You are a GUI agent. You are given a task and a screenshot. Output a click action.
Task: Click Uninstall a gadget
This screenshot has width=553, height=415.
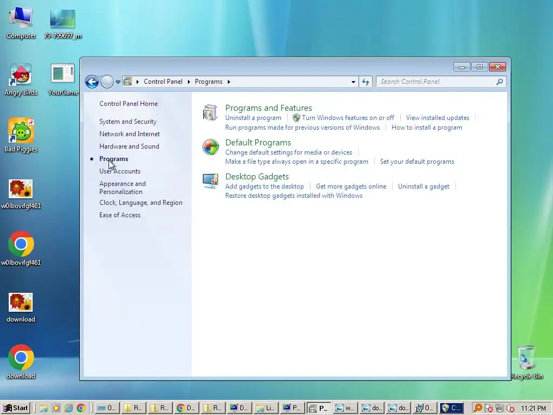click(423, 186)
